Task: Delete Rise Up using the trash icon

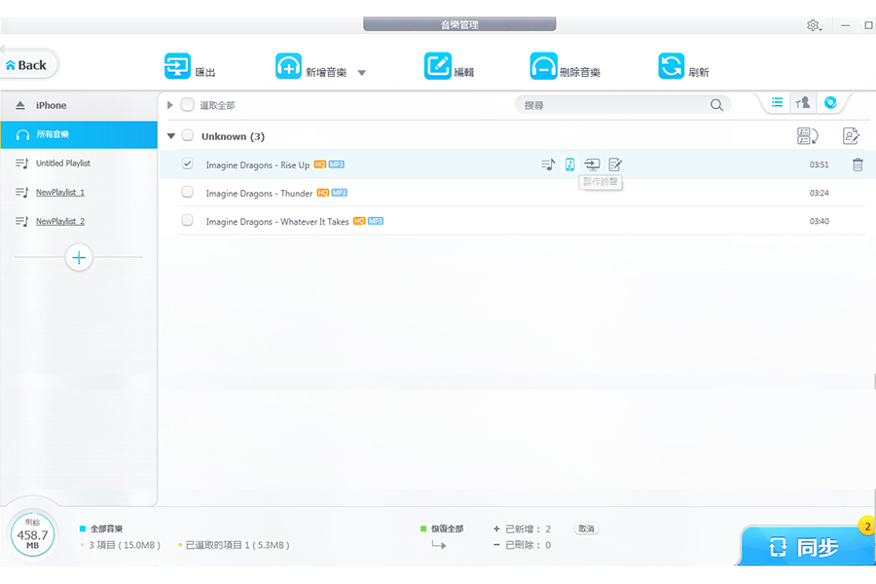Action: 858,164
